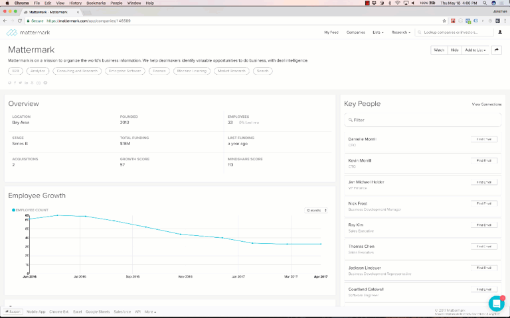The image size is (510, 318).
Task: Select the Consulting and Research tag
Action: pos(77,71)
